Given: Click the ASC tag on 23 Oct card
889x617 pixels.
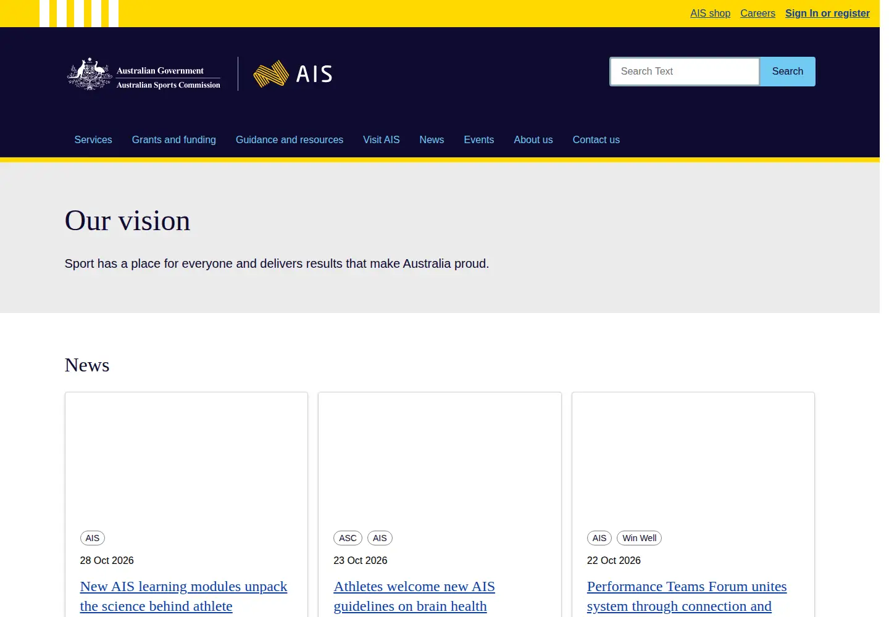Looking at the screenshot, I should tap(348, 538).
